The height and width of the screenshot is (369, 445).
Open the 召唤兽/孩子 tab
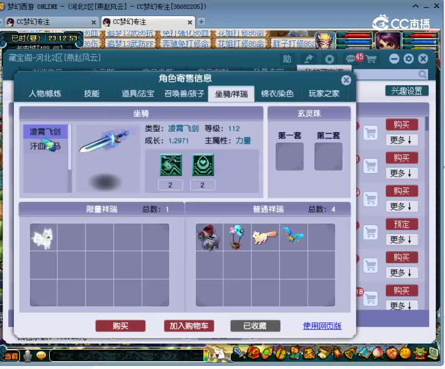(x=184, y=94)
